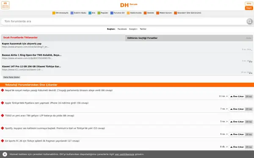This screenshot has height=158, width=254.
Task: Click the orange square before Mobil Sürüm
Action: pyautogui.click(x=157, y=13)
